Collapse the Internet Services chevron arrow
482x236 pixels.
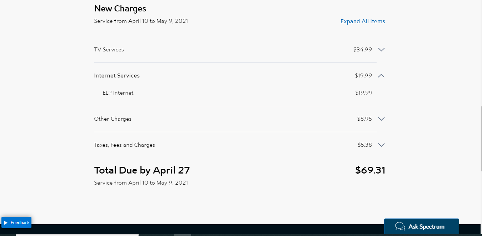pos(381,76)
